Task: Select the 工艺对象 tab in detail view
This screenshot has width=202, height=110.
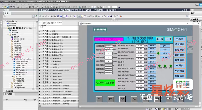Action: pos(8,94)
